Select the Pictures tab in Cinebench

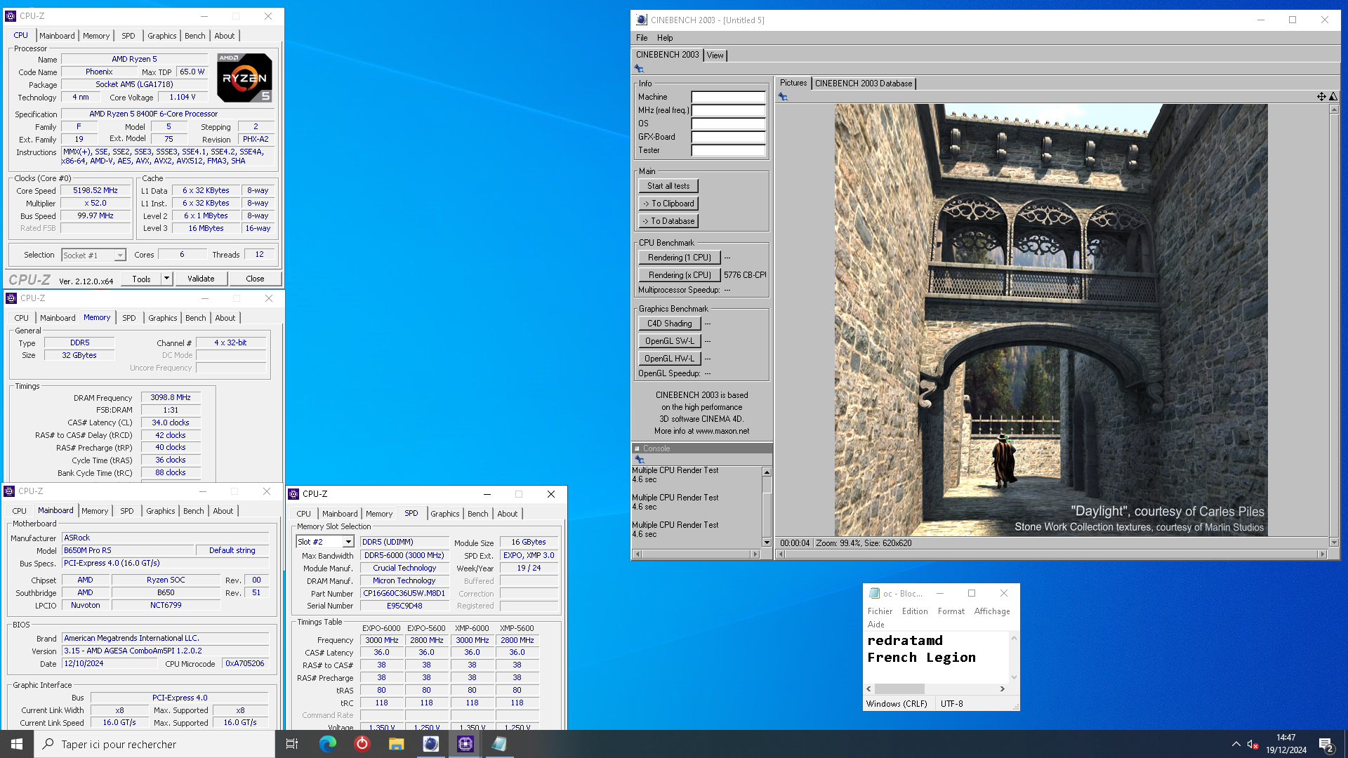click(793, 83)
